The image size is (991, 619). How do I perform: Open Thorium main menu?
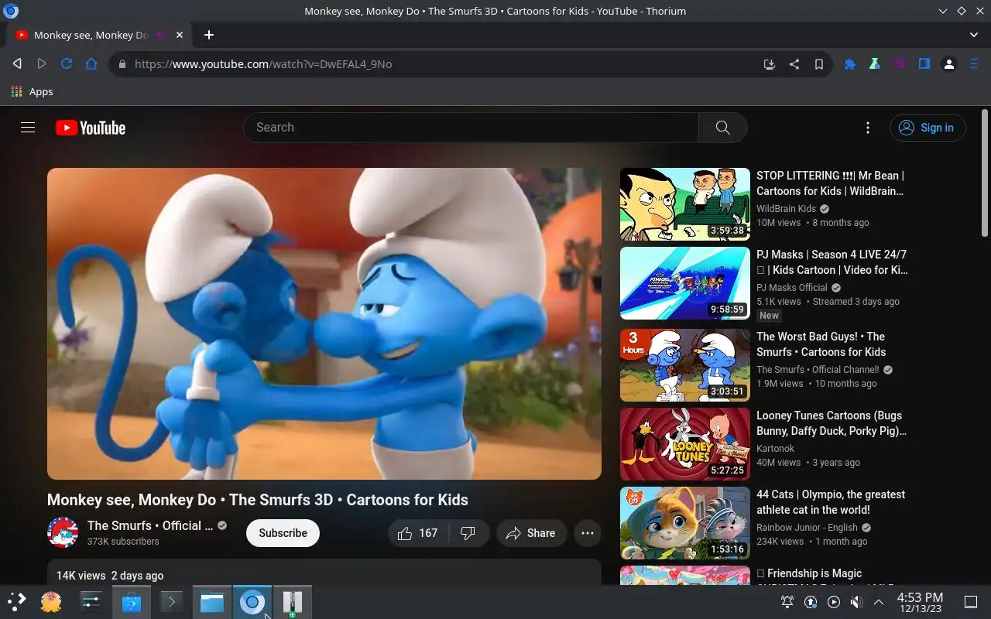974,64
